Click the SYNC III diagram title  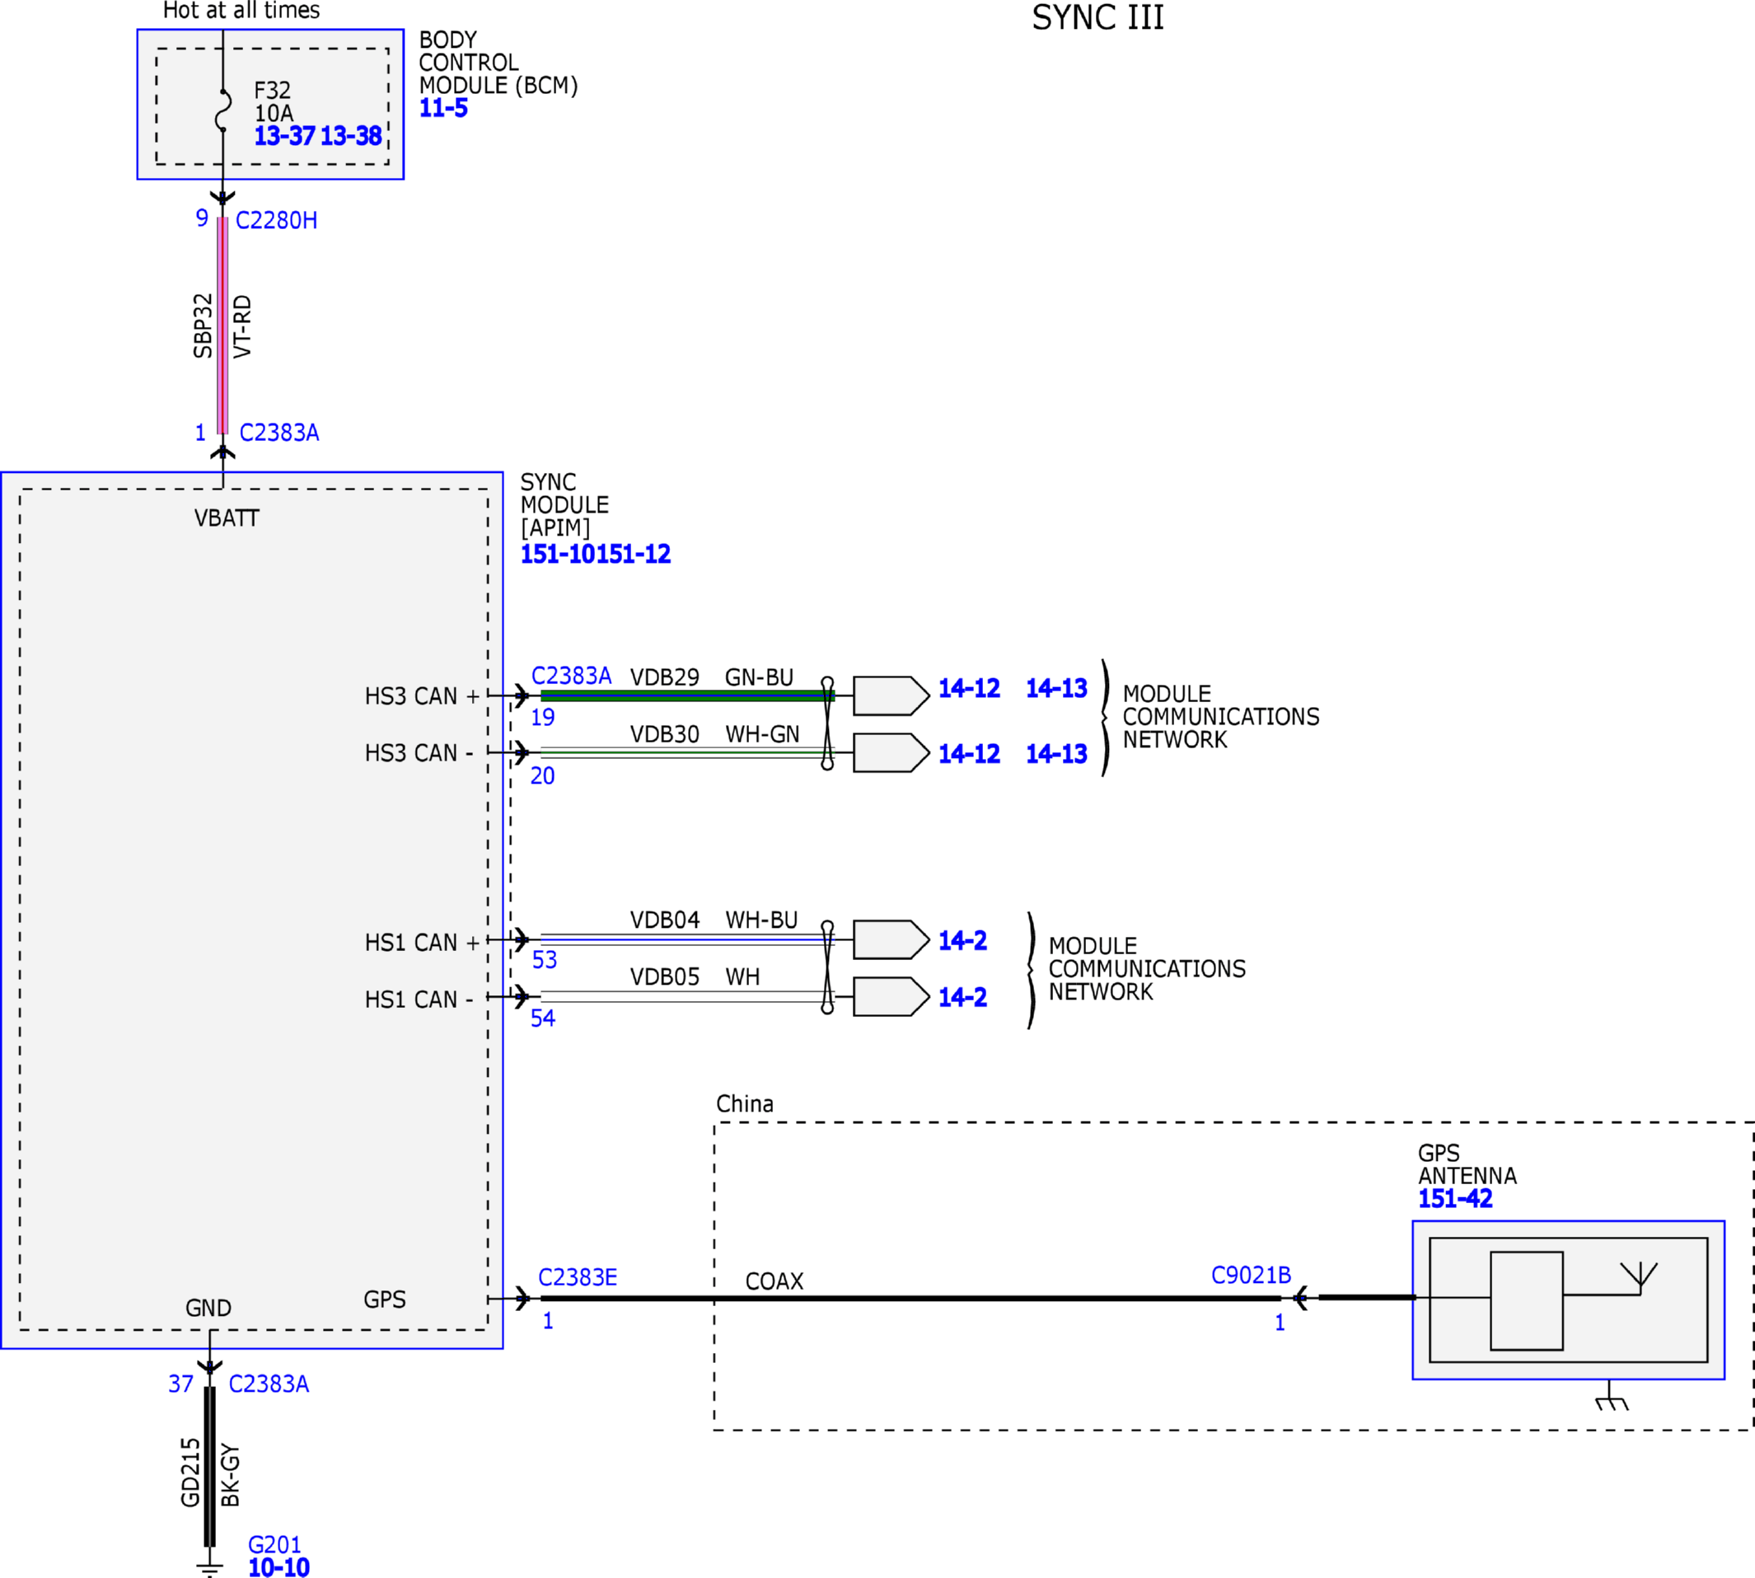1097,17
